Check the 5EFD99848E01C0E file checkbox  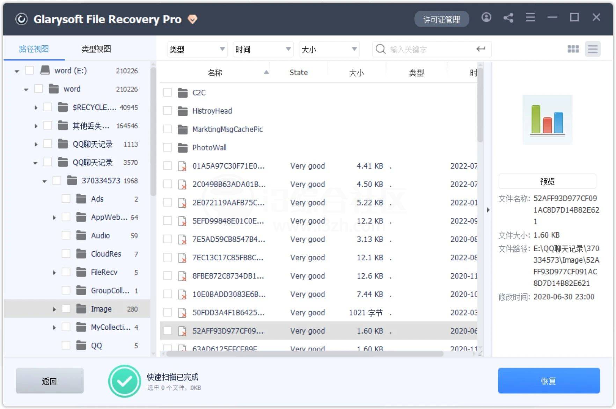168,221
